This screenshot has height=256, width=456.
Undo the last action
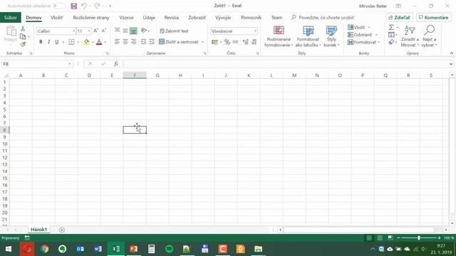(x=84, y=6)
